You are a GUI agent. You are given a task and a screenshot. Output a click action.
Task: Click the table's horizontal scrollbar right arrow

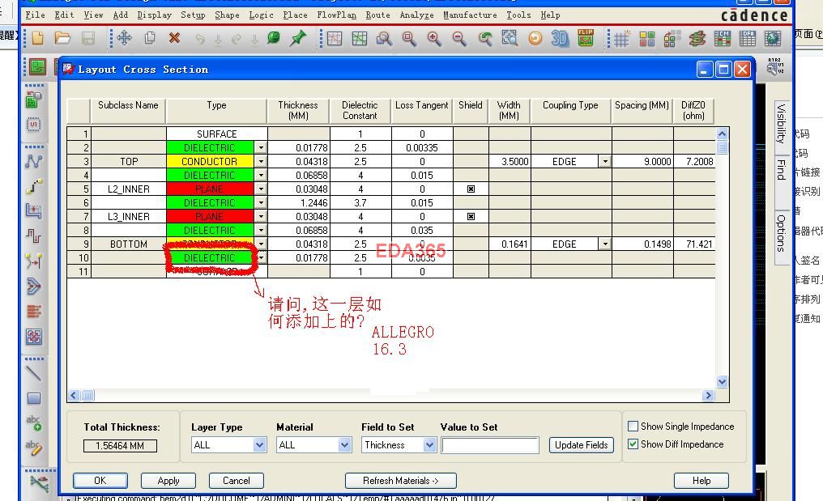[x=709, y=395]
